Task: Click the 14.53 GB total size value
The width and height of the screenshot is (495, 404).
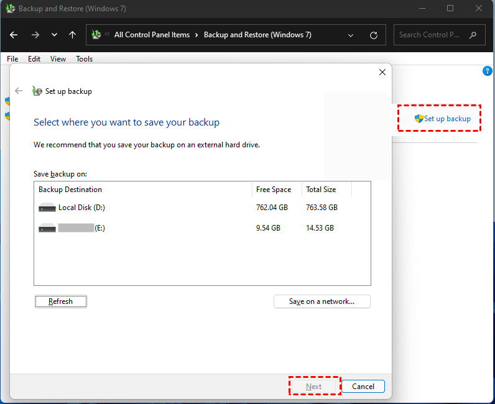Action: pos(320,228)
